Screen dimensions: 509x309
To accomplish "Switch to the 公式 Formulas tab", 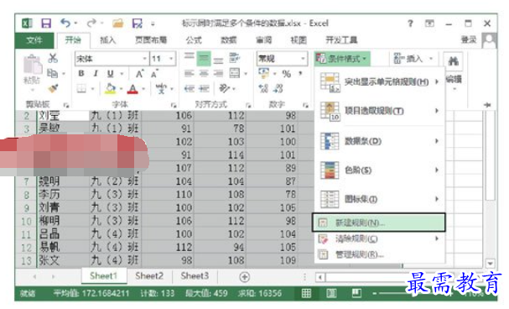I will click(x=194, y=40).
